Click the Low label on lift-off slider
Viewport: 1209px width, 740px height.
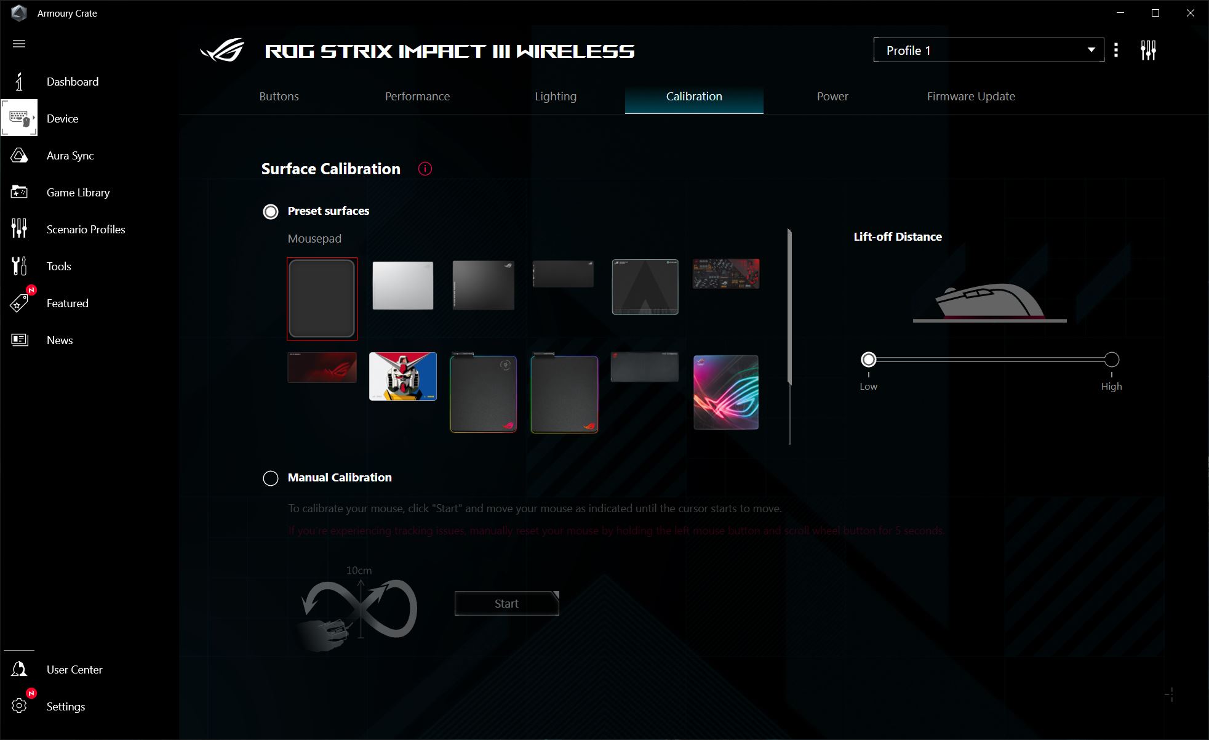pos(868,387)
